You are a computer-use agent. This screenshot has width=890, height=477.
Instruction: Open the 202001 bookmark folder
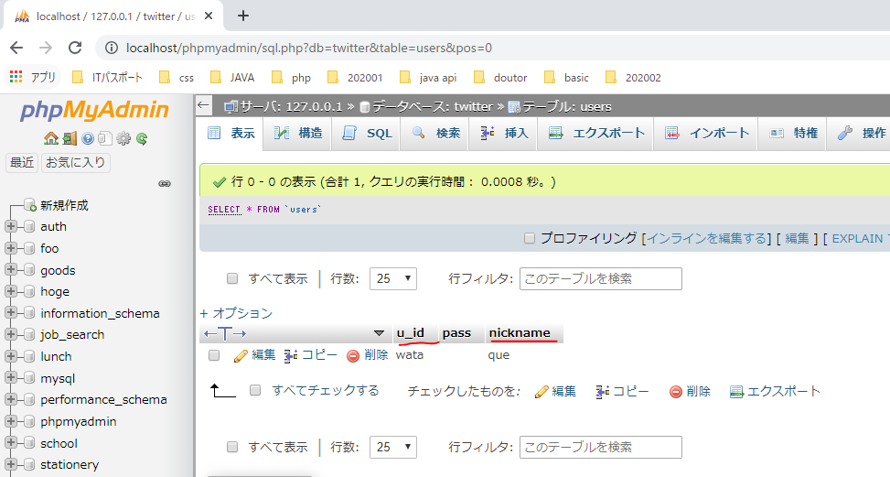coord(355,77)
